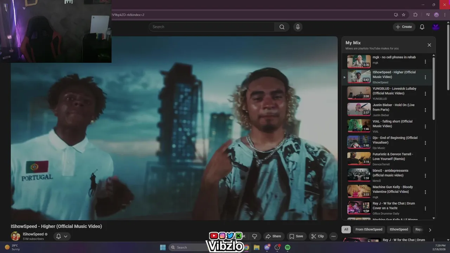
Task: Open more options for Bloody Valentine entry
Action: pos(425,192)
